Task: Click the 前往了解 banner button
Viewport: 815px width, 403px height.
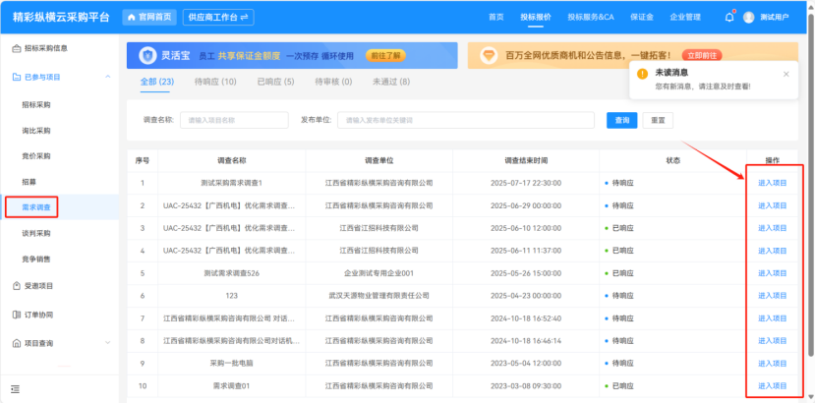Action: point(385,56)
